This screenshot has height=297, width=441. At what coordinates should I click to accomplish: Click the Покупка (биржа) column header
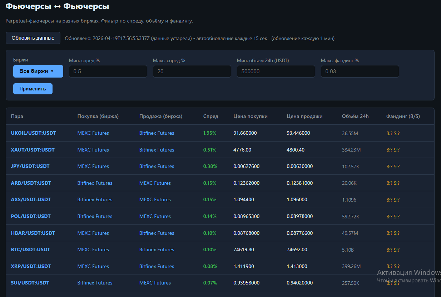(98, 116)
